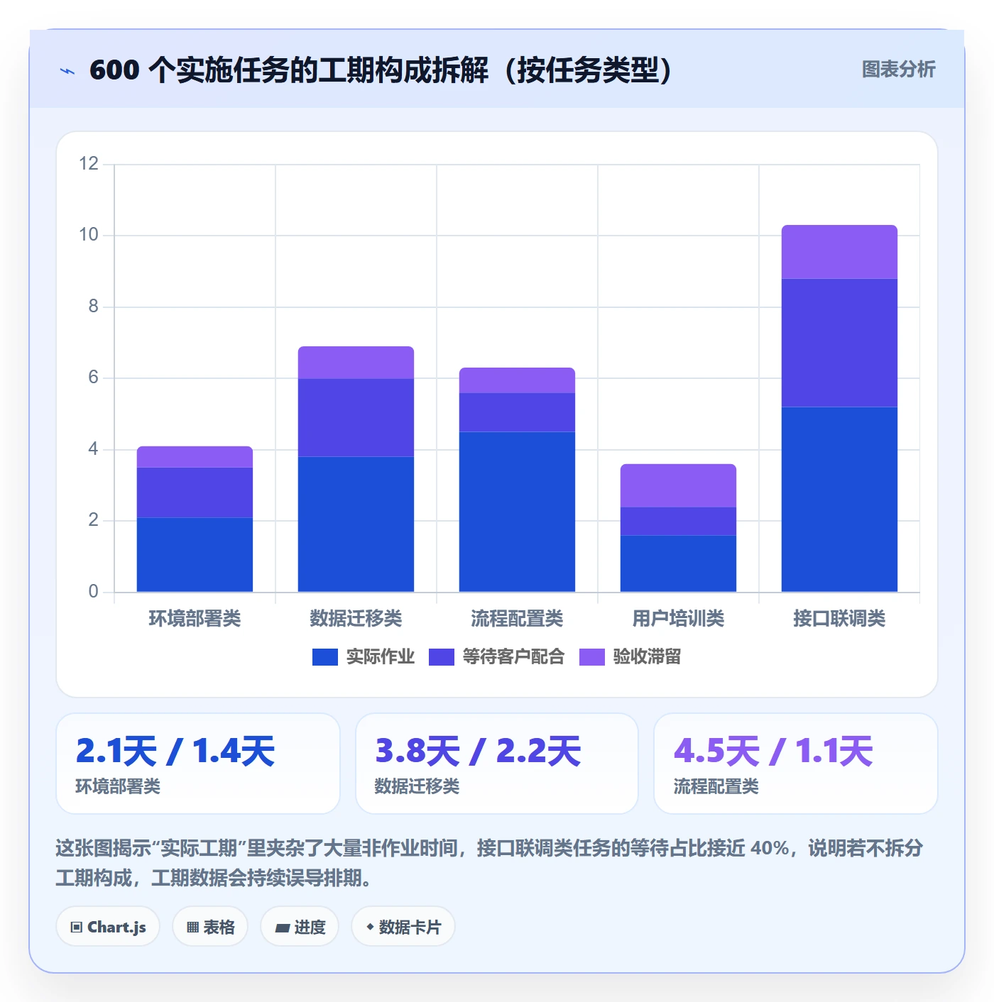Click the 验收滞留 segment of 环境部署类 bar
The height and width of the screenshot is (1002, 994).
[195, 457]
